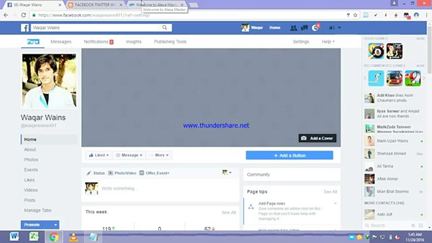The image size is (432, 243).
Task: Select Events in left sidebar
Action: click(31, 170)
